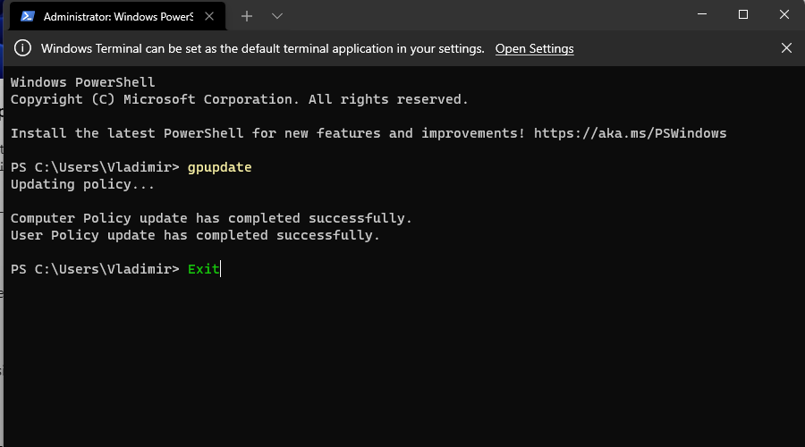This screenshot has width=805, height=447.
Task: Open a new tab with the plus button
Action: (247, 16)
